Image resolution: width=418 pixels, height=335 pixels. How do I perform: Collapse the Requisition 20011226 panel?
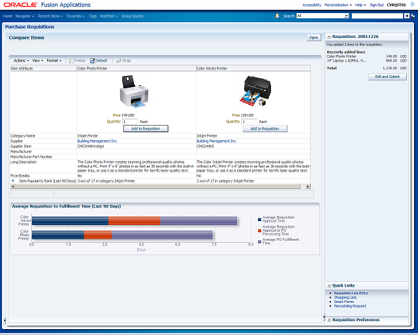coord(329,37)
